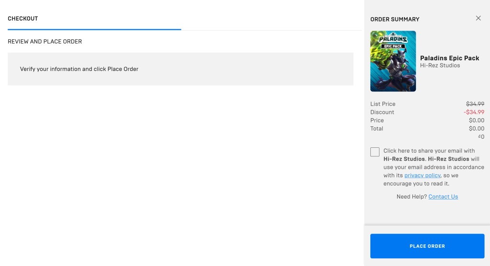Click the Place Order button

point(427,246)
